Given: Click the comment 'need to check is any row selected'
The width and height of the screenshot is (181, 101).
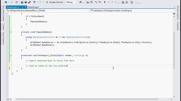Looking at the screenshot, I should point(46,66).
